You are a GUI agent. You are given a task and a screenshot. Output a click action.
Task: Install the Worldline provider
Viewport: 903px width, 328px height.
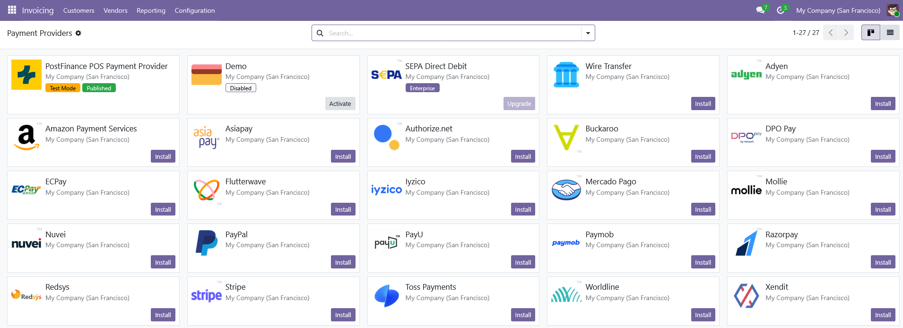point(703,315)
